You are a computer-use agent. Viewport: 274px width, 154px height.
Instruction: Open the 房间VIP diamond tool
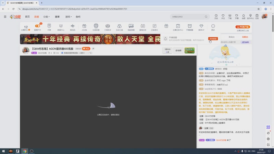(201, 27)
